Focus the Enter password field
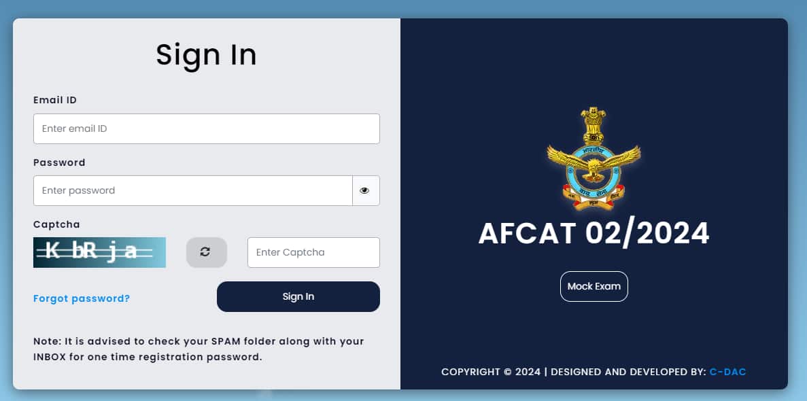807x401 pixels. point(192,191)
